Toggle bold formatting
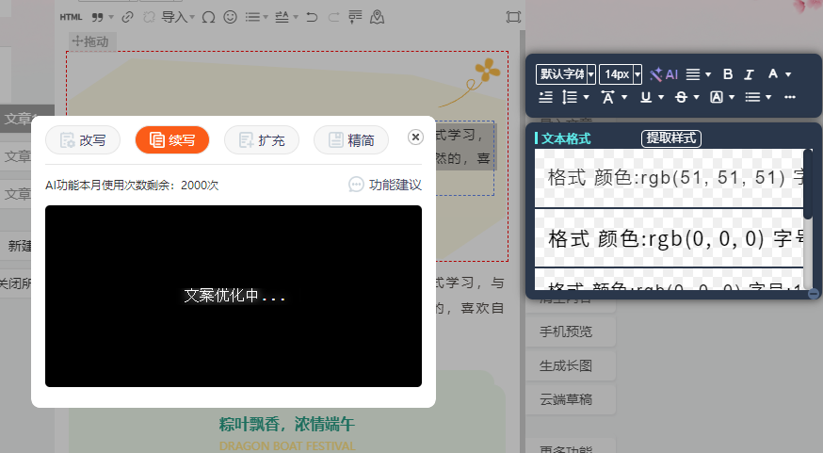The image size is (823, 453). pos(727,74)
